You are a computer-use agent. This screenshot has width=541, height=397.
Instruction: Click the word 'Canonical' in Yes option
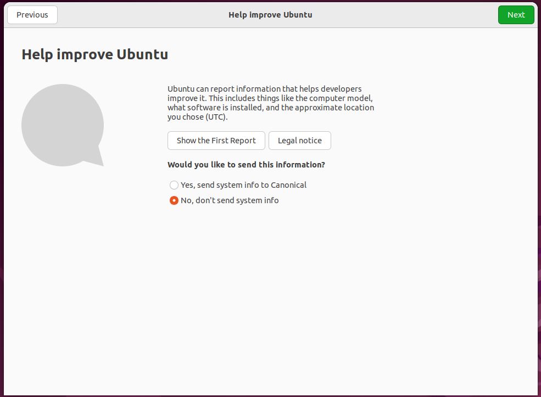click(288, 185)
